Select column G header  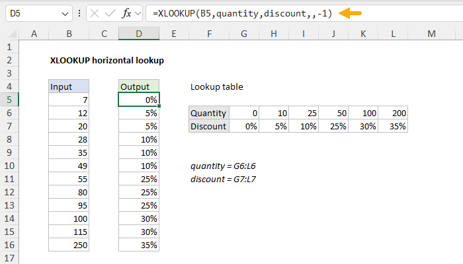(x=244, y=34)
